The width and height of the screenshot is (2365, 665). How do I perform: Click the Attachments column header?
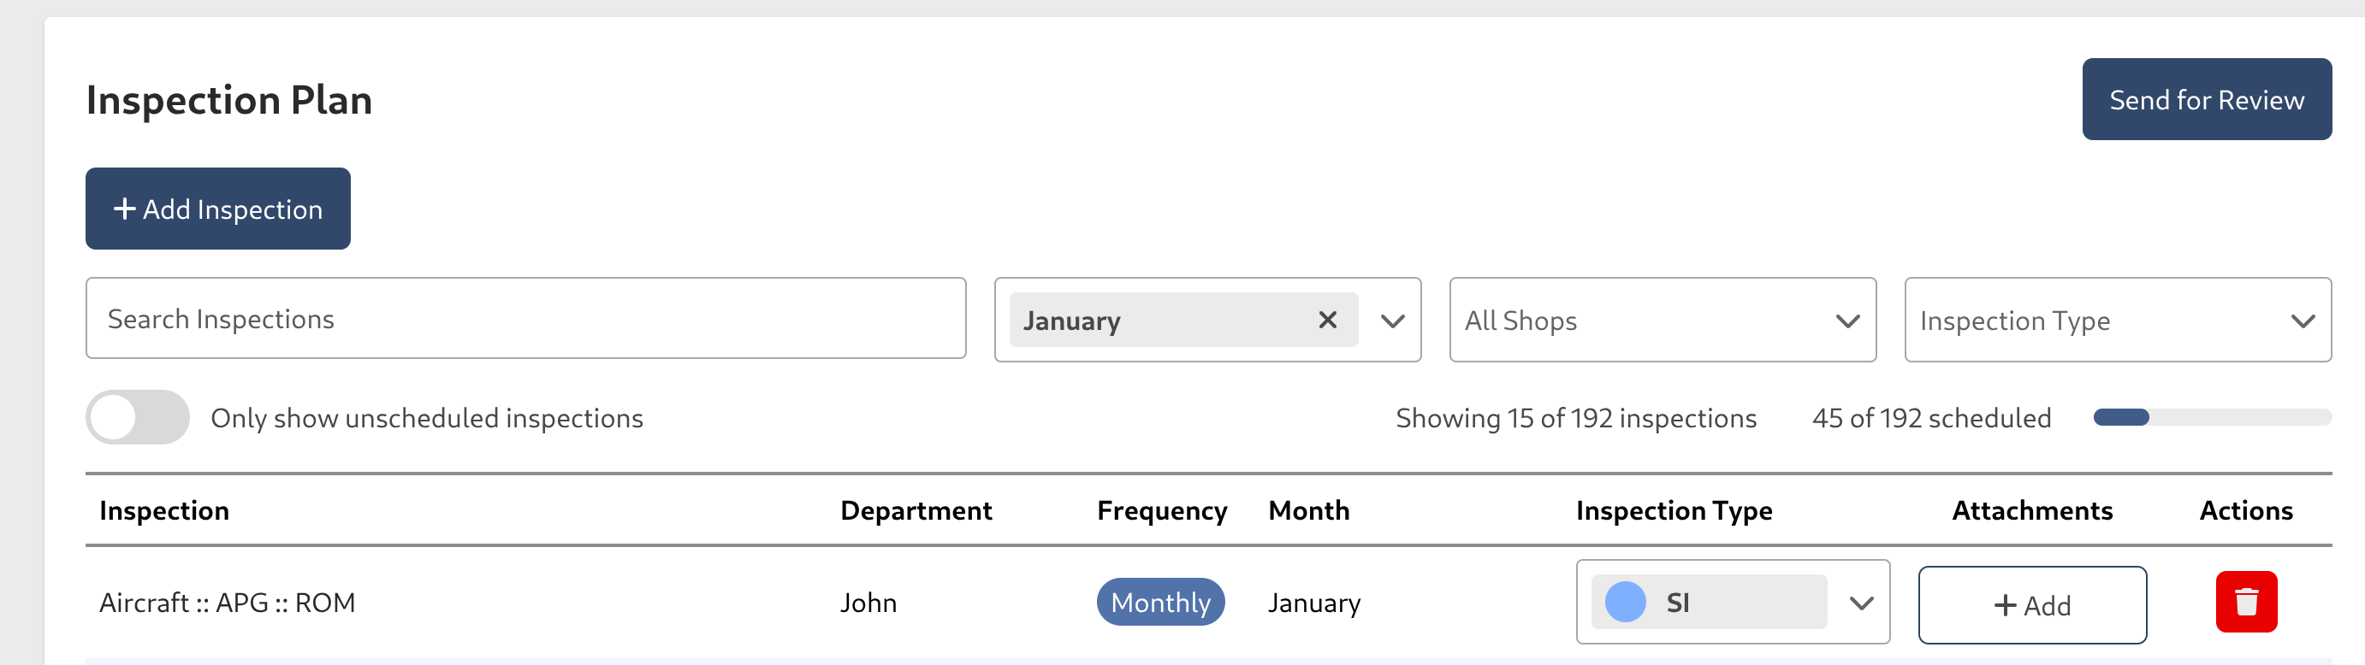[x=2032, y=510]
